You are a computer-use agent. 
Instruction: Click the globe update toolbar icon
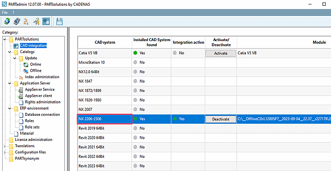point(7,21)
